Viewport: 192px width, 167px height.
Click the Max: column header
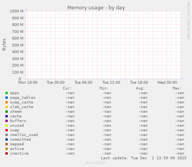(177, 88)
